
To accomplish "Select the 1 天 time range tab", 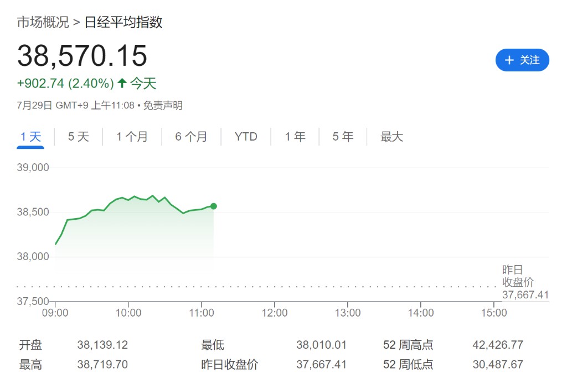I will [x=30, y=137].
